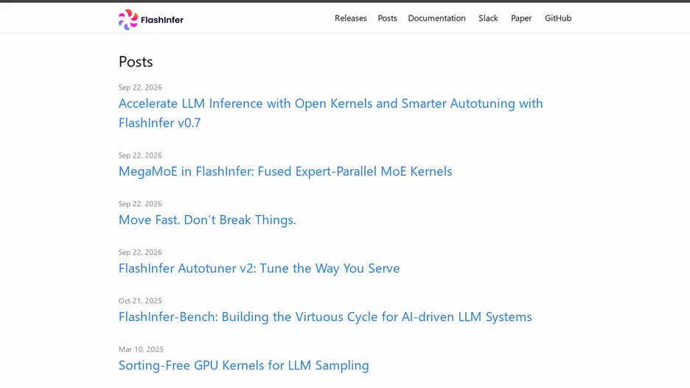This screenshot has width=690, height=388.
Task: Open the MegaMoE Fused Expert-Parallel post
Action: [x=285, y=171]
